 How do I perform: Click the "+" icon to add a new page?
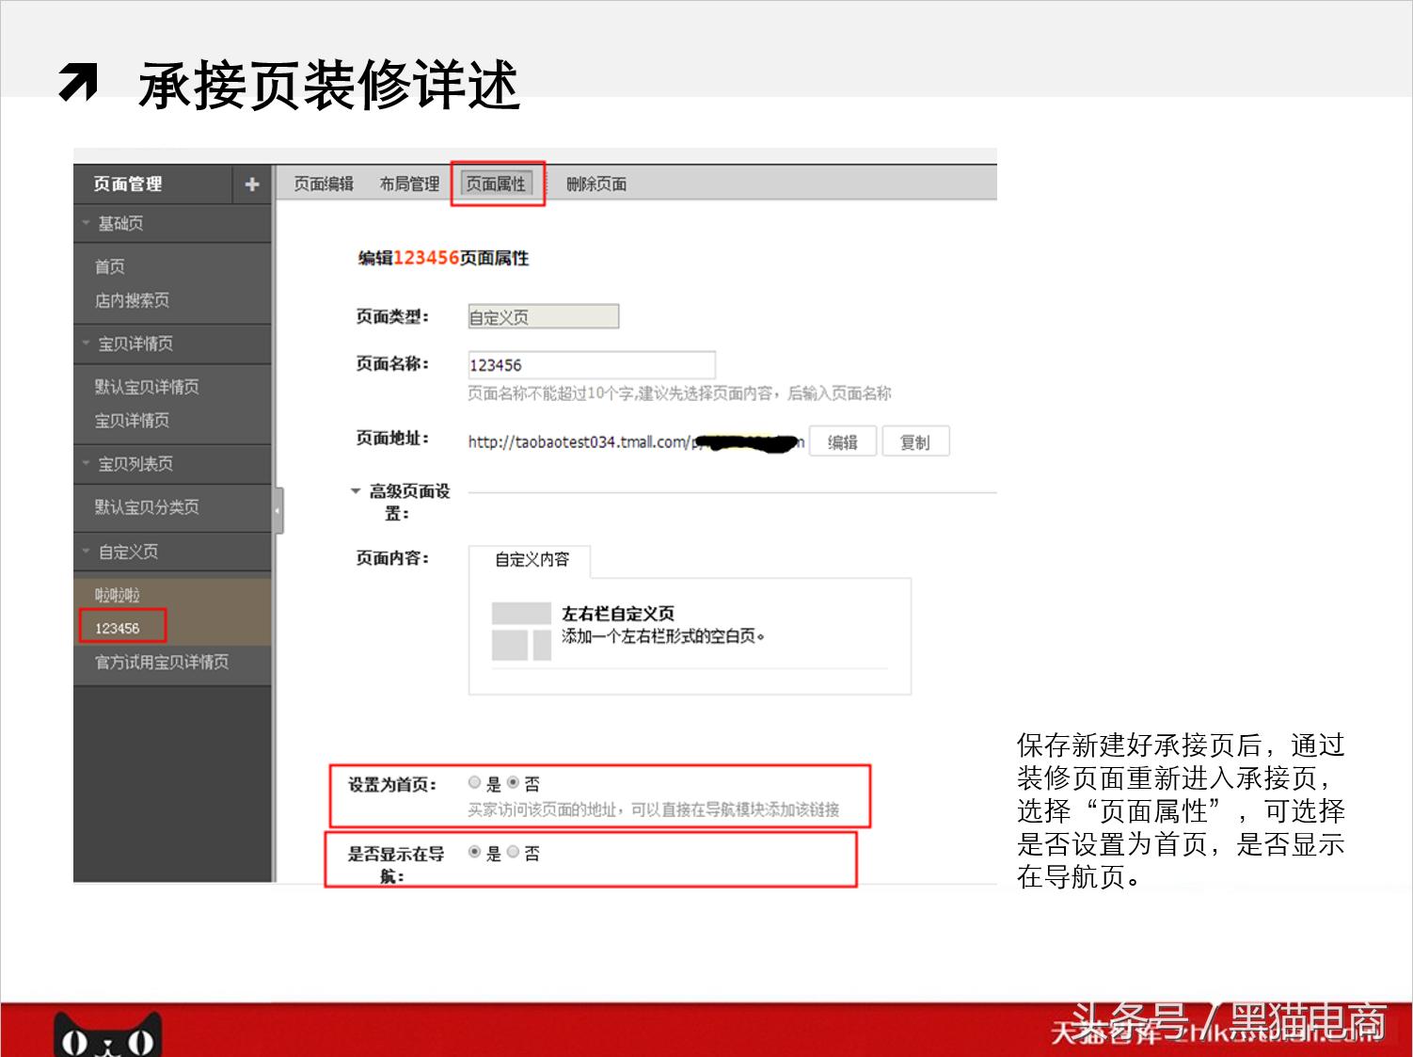tap(251, 184)
